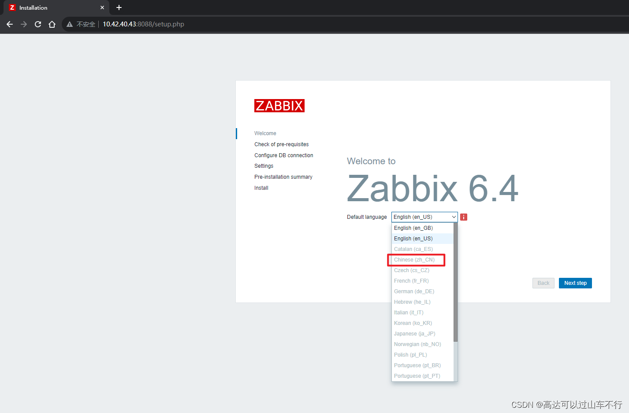Select Japanese (ja_JP) option
Image resolution: width=629 pixels, height=413 pixels.
click(422, 334)
